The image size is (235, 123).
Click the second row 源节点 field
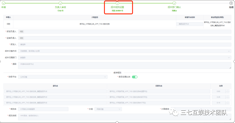[55, 97]
